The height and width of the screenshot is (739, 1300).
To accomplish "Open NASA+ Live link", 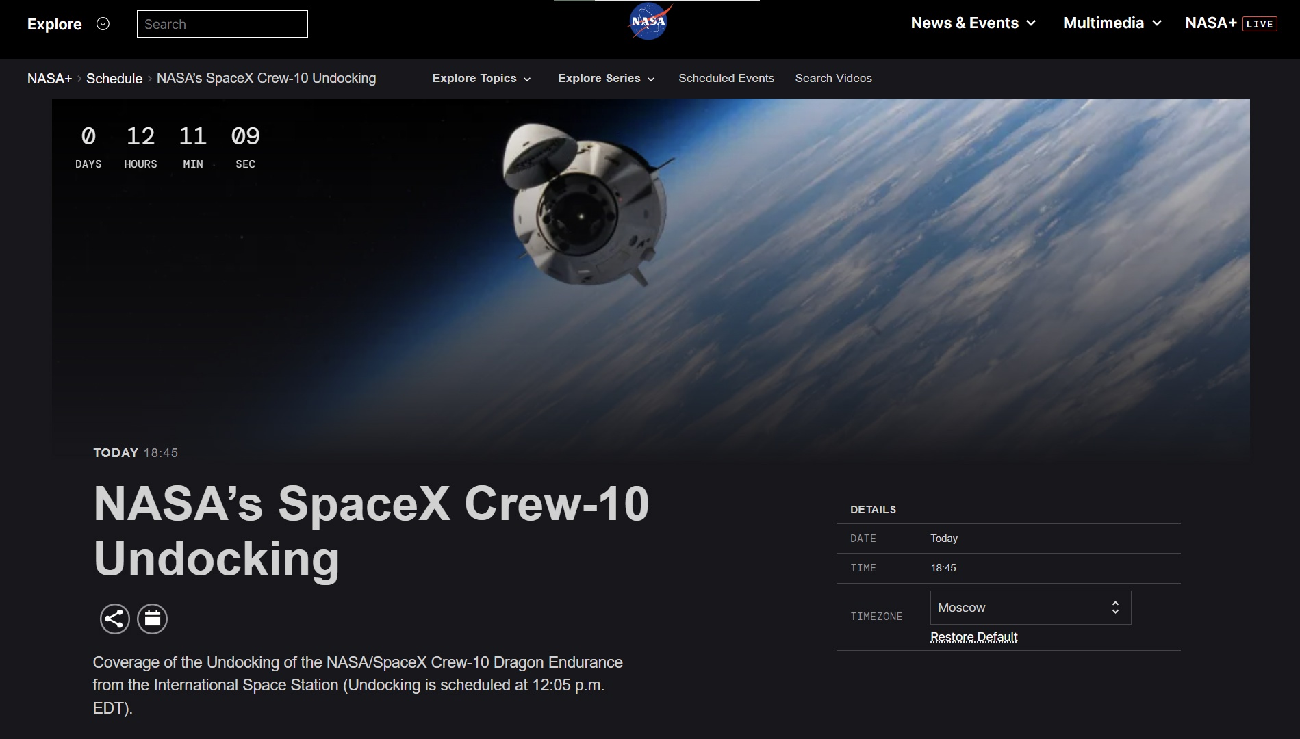I will click(1231, 23).
